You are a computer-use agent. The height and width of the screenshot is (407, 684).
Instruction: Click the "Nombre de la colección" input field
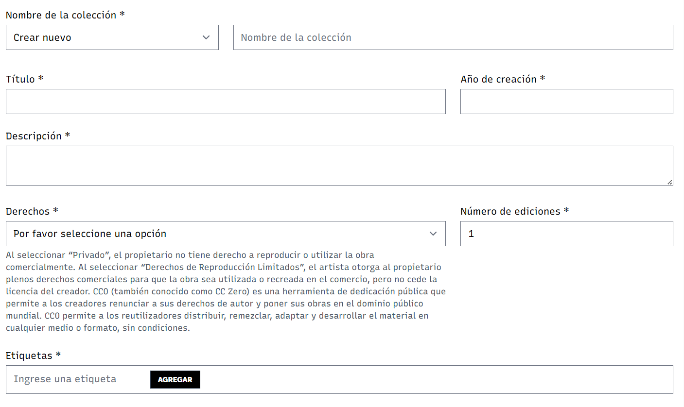pos(453,37)
